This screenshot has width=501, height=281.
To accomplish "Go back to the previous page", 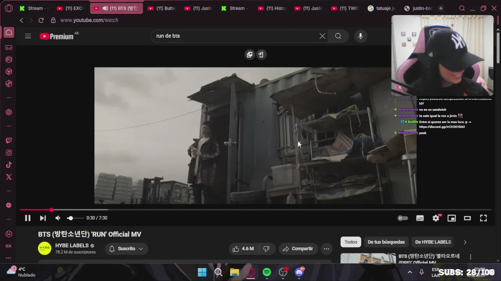I will 22,20.
